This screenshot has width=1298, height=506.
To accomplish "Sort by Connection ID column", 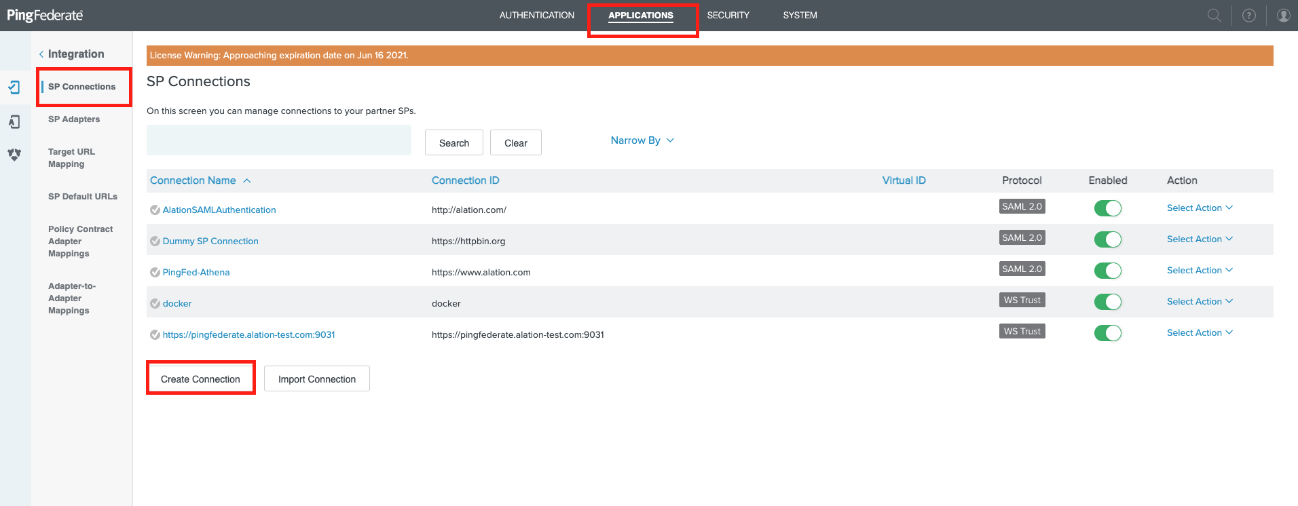I will [x=465, y=180].
